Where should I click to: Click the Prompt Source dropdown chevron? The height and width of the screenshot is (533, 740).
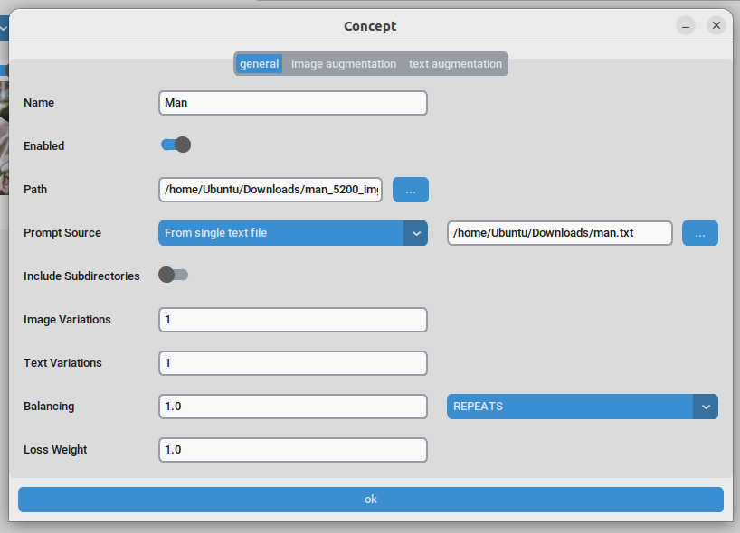[x=415, y=233]
